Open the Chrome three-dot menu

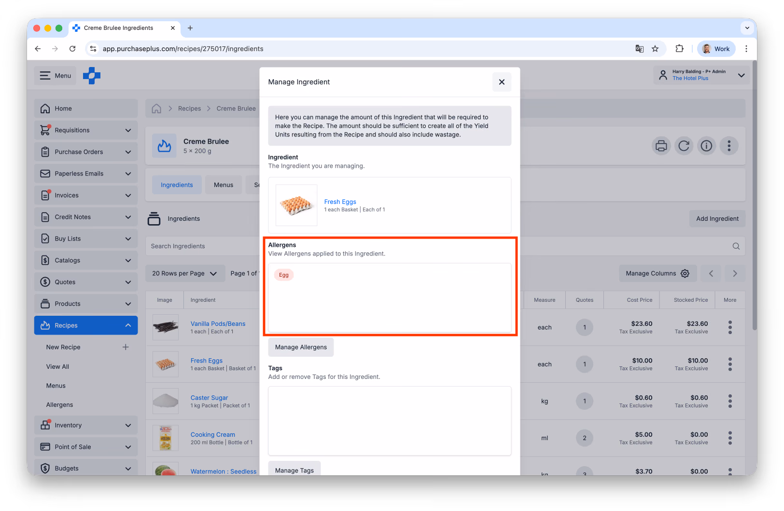tap(746, 49)
